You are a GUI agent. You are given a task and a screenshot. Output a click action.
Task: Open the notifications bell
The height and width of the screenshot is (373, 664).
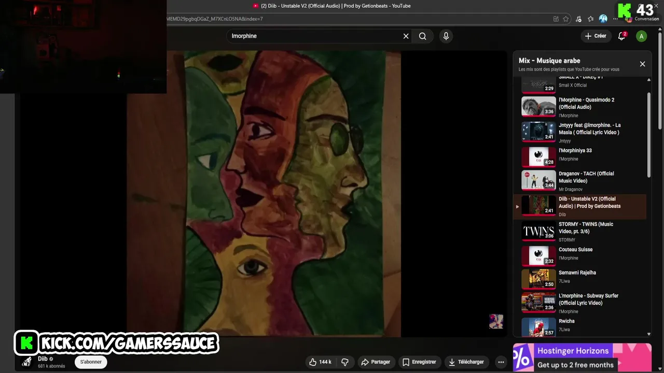pyautogui.click(x=621, y=36)
